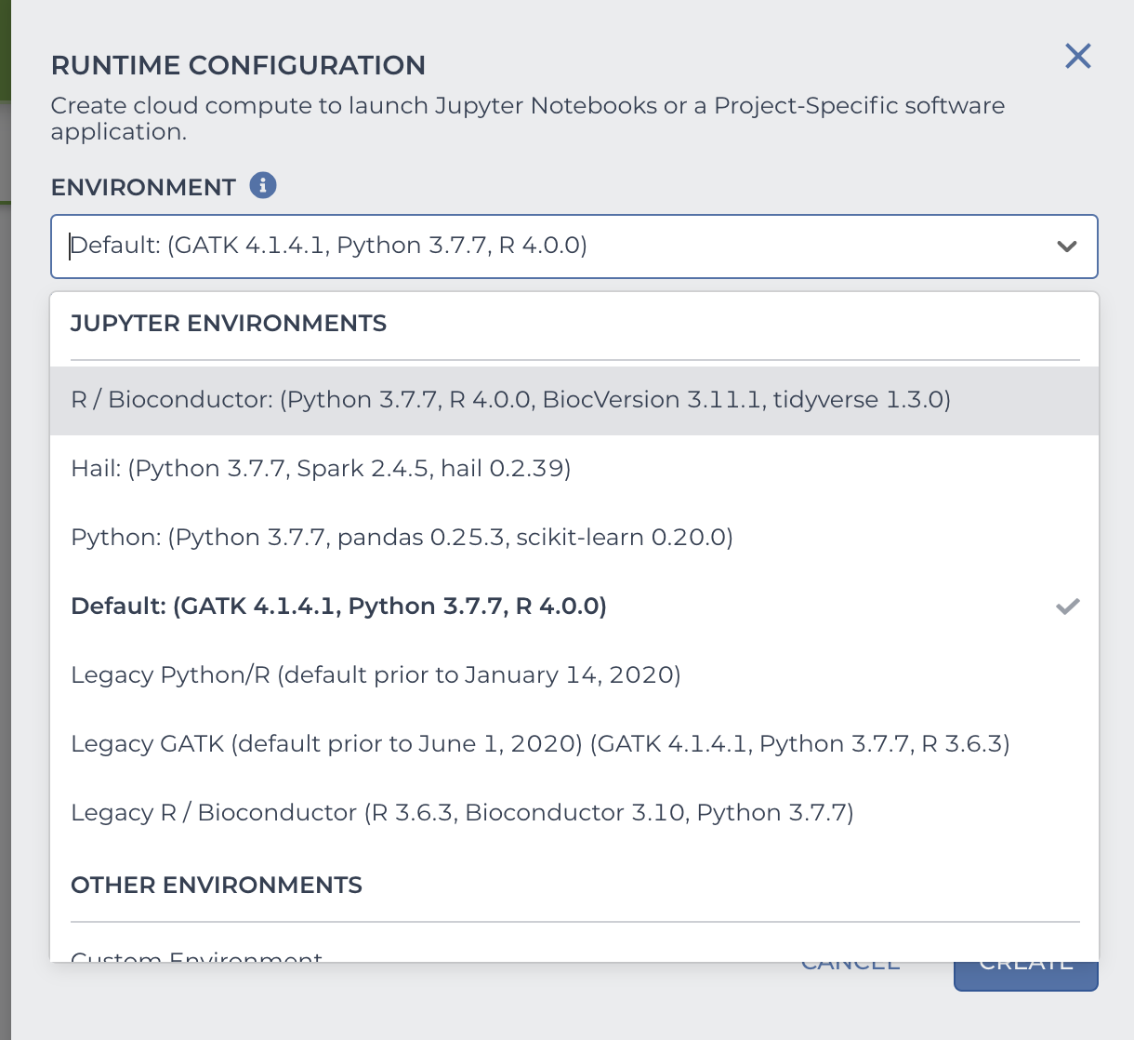The width and height of the screenshot is (1134, 1040).
Task: Choose Python pandas scikit-learn environment
Action: click(x=574, y=538)
